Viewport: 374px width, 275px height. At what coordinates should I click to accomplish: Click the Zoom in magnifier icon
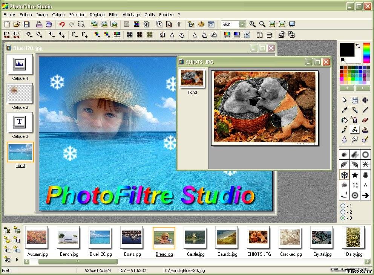tap(252, 24)
